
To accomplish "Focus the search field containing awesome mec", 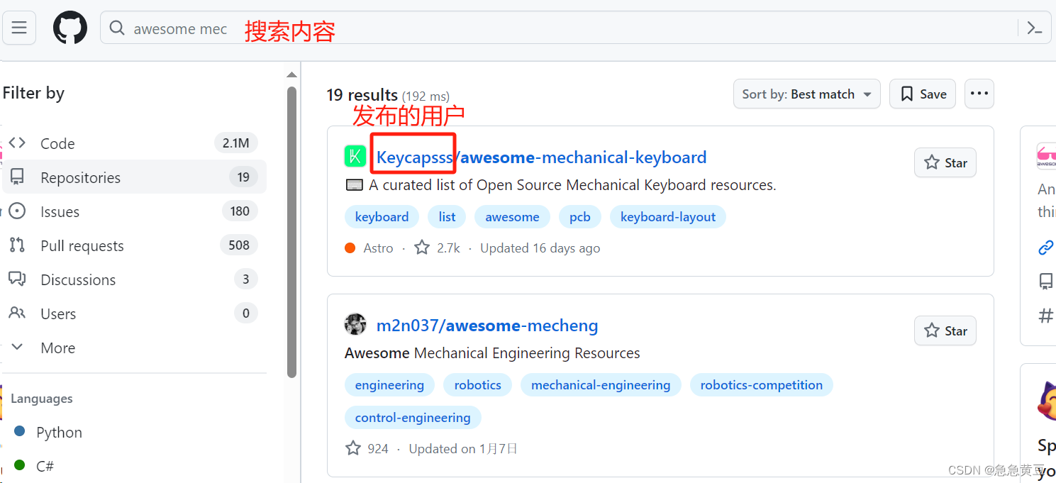I will coord(575,28).
